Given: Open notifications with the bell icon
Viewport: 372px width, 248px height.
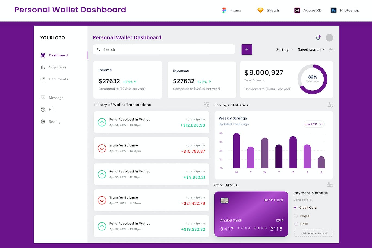Looking at the screenshot, I should pyautogui.click(x=318, y=38).
